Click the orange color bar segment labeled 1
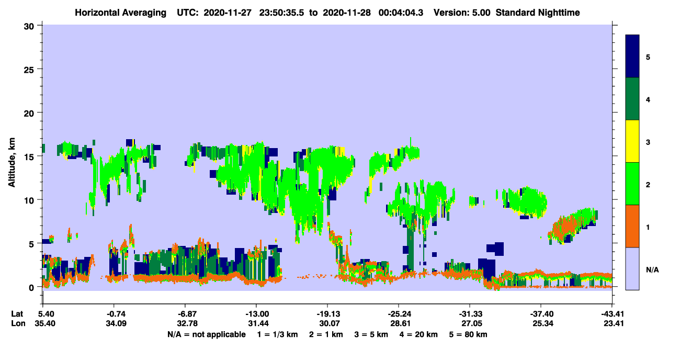 pyautogui.click(x=632, y=226)
